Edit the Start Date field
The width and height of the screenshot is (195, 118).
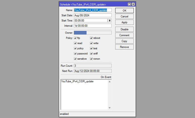click(92, 15)
